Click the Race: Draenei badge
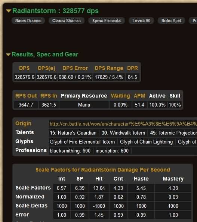This screenshot has width=197, height=222. 28,21
